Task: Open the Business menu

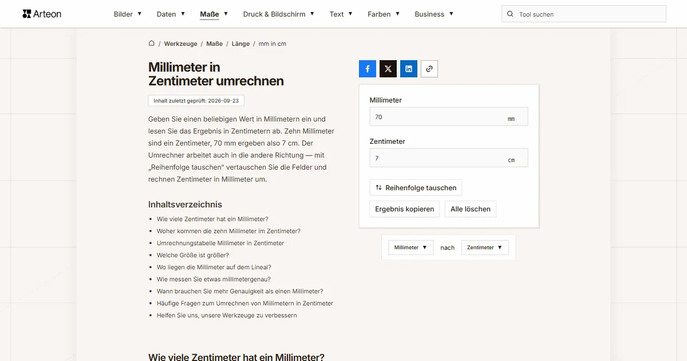Action: coord(434,14)
